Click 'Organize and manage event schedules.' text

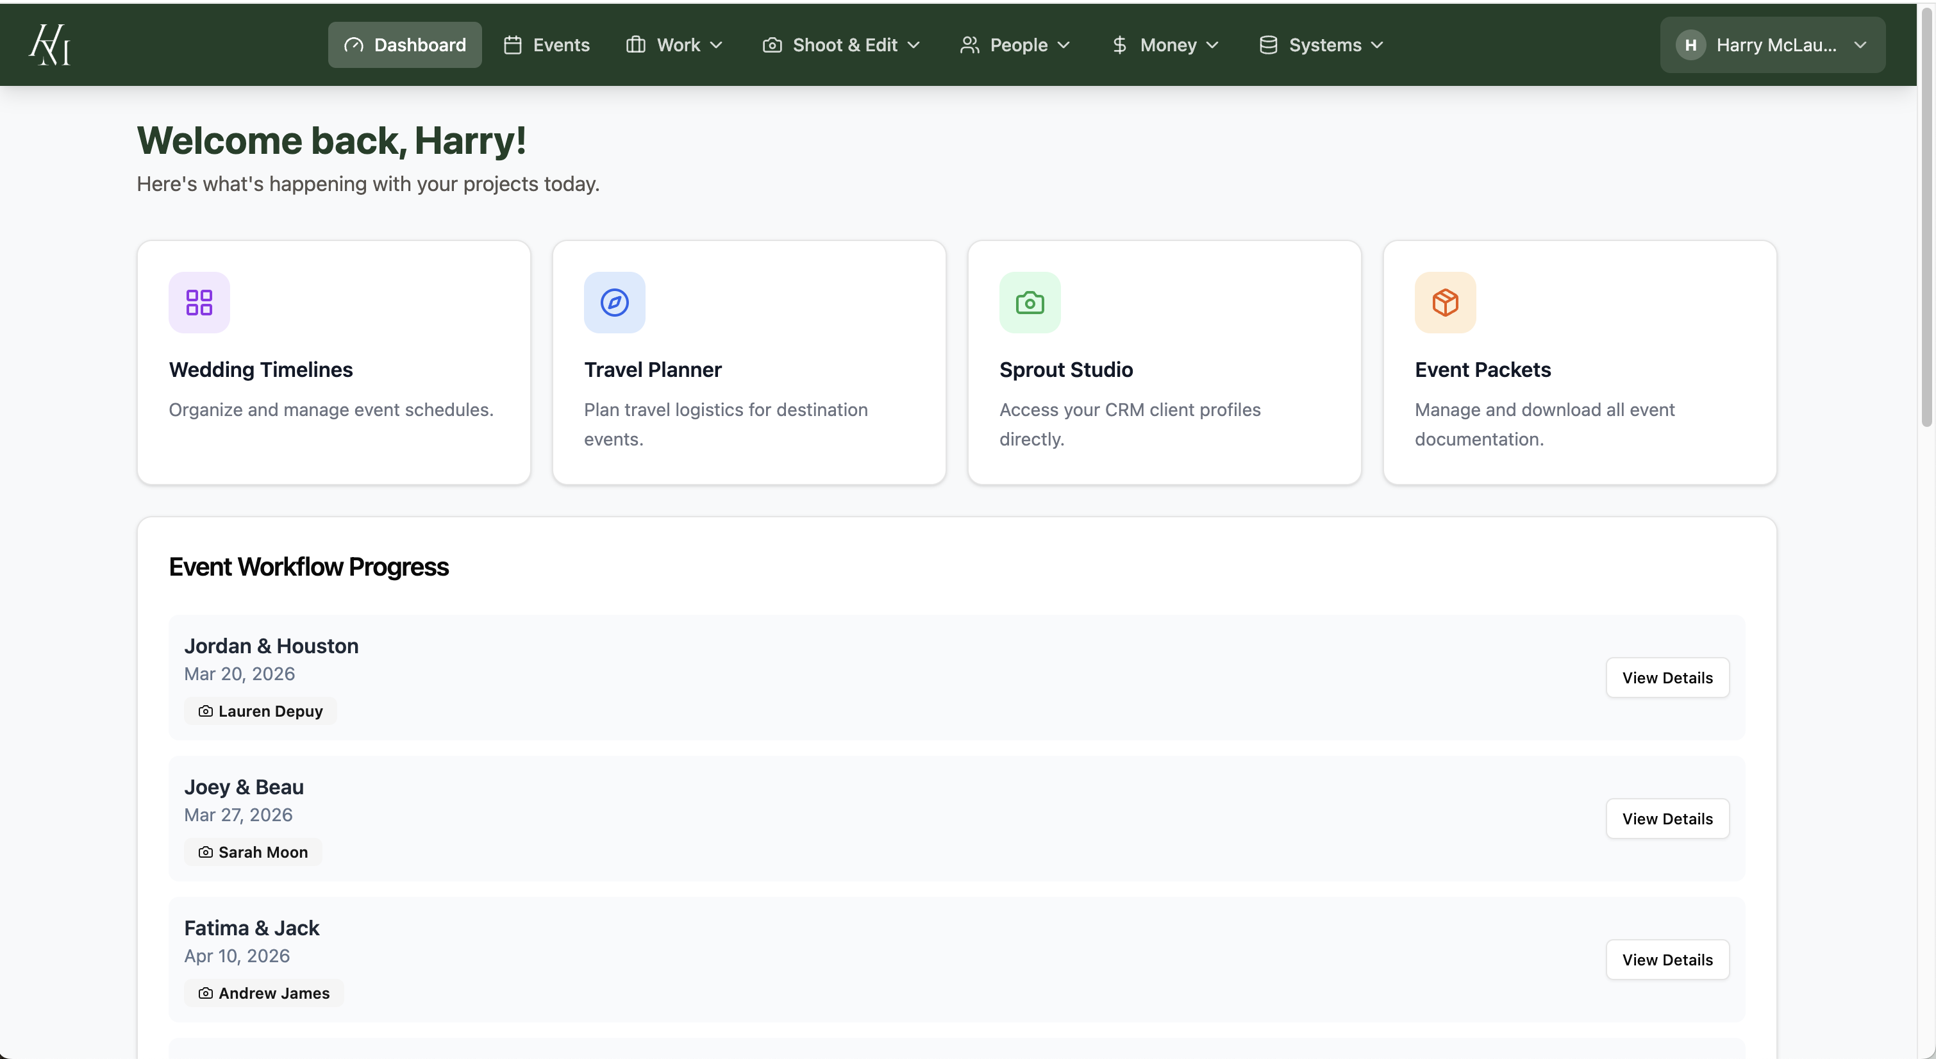click(x=331, y=410)
